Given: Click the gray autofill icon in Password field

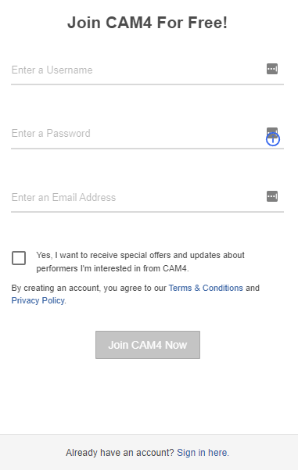Looking at the screenshot, I should pos(272,131).
